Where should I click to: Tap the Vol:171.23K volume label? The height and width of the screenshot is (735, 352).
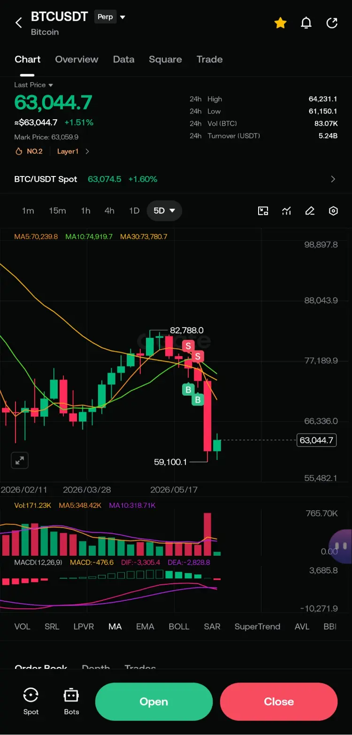pos(32,505)
